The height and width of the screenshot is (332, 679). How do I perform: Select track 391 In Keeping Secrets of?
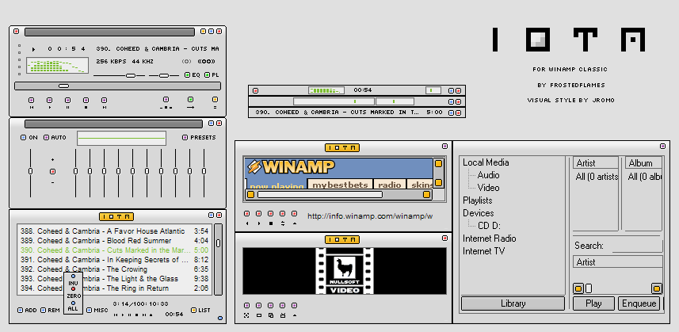click(114, 260)
